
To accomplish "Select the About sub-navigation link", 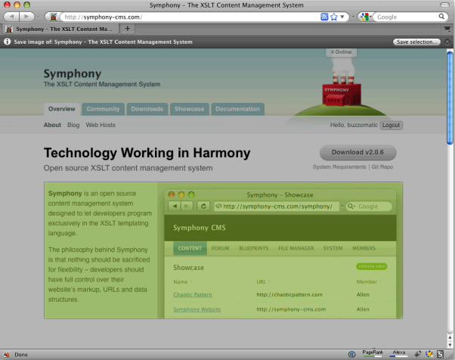I will coord(52,125).
